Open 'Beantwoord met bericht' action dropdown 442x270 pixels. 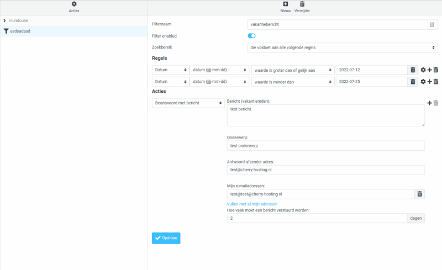click(187, 103)
